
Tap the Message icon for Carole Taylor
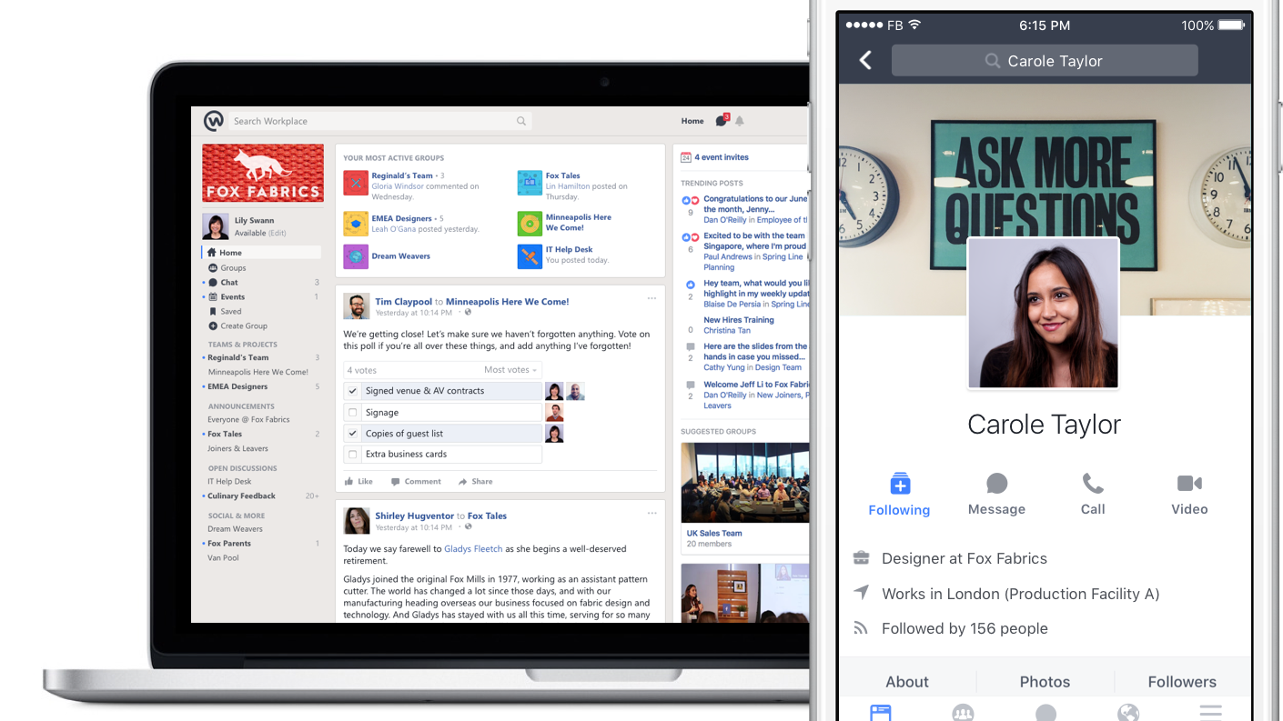pos(996,484)
